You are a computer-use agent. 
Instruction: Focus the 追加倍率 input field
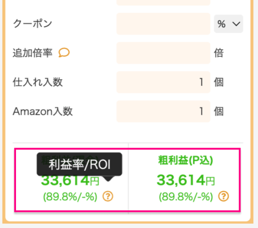click(163, 53)
